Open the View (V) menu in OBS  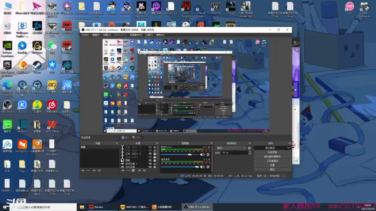click(x=107, y=35)
